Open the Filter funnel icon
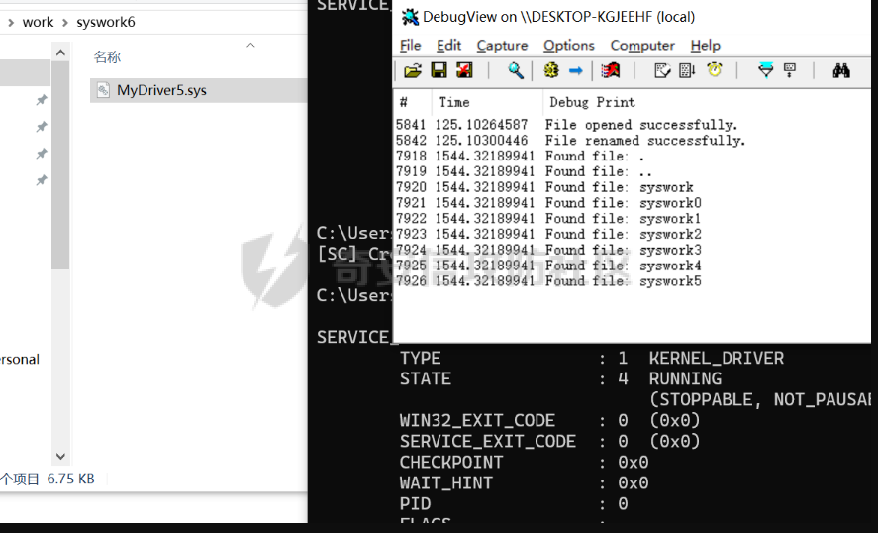The image size is (878, 533). [x=765, y=70]
